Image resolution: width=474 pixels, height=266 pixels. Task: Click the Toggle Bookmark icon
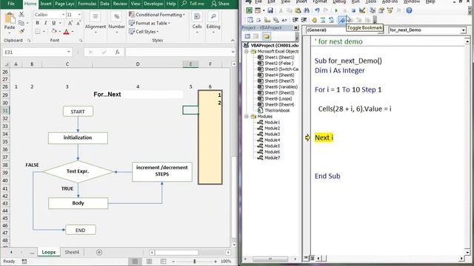click(341, 20)
